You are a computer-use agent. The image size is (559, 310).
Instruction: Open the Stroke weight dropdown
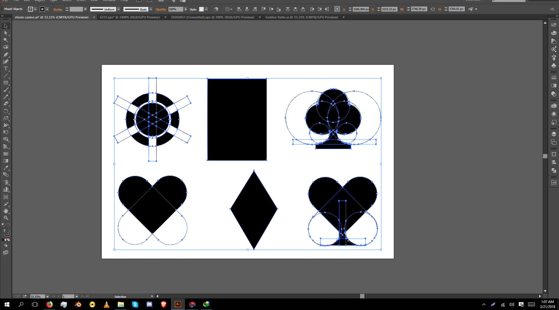85,9
